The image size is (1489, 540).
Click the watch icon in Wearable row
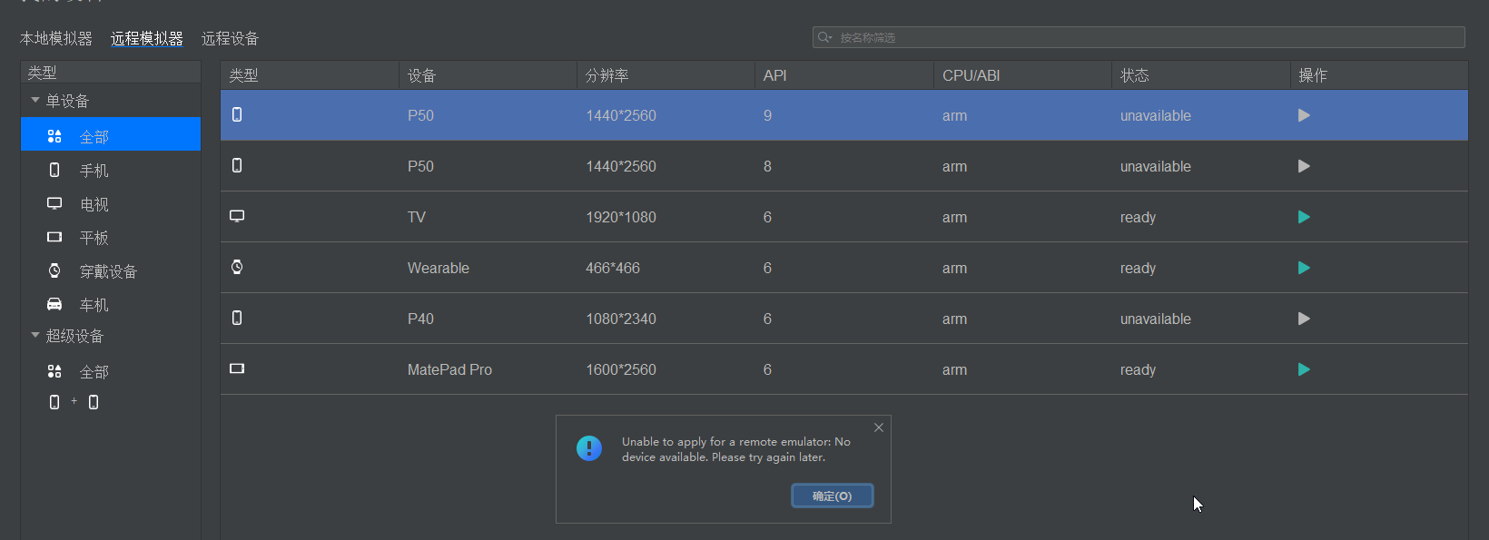click(x=237, y=267)
